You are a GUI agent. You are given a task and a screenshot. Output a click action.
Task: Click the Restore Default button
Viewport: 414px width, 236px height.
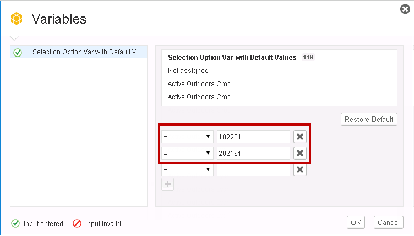pyautogui.click(x=369, y=119)
